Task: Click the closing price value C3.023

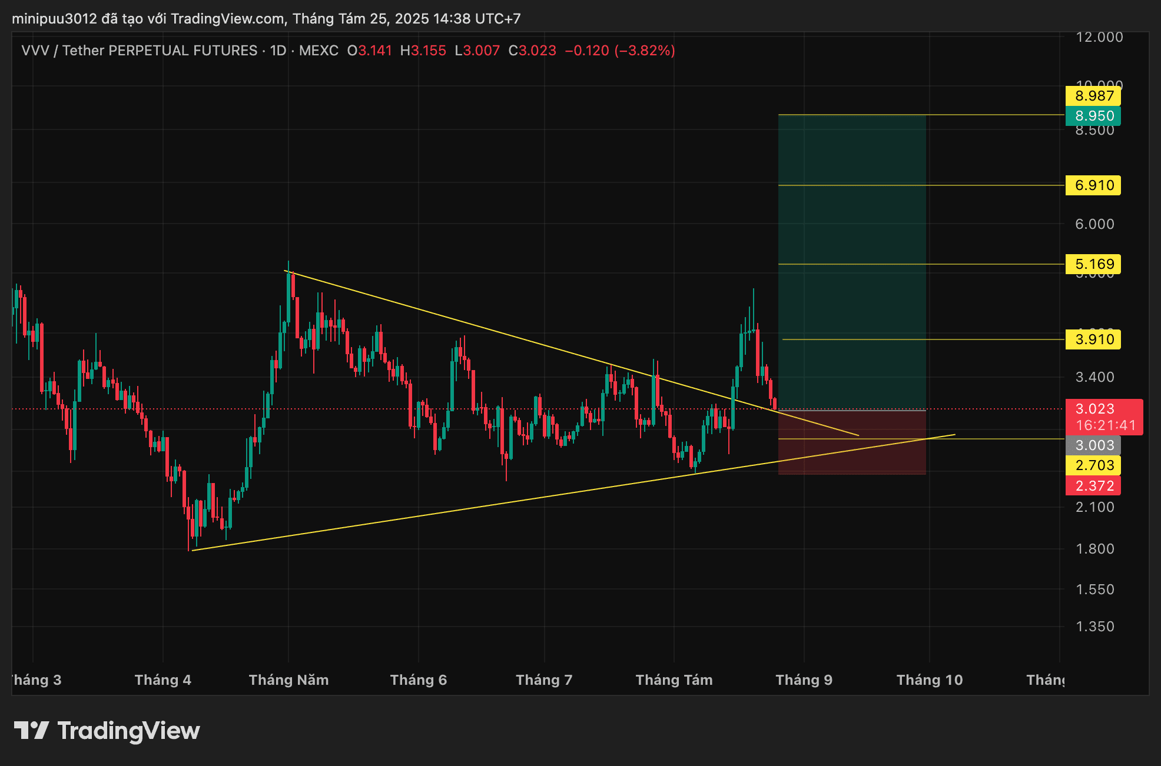Action: pyautogui.click(x=532, y=51)
